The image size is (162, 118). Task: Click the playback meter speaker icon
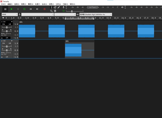[x=122, y=7]
